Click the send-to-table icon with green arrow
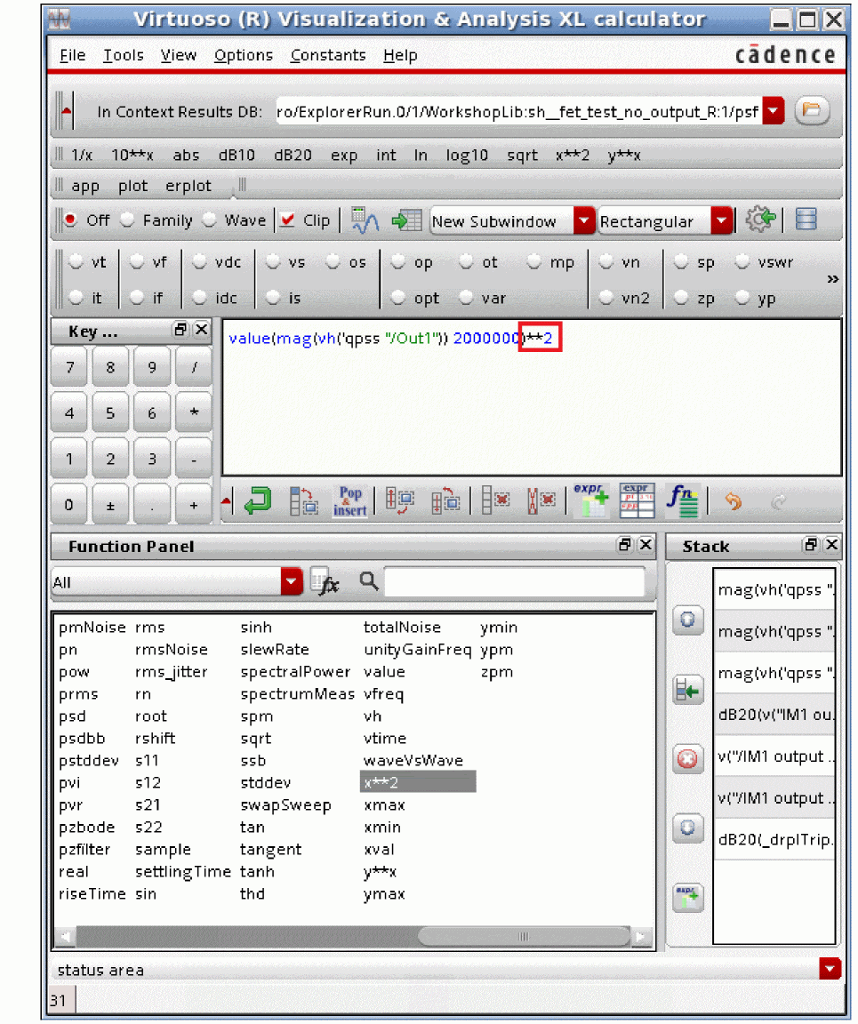The width and height of the screenshot is (858, 1024). click(406, 220)
